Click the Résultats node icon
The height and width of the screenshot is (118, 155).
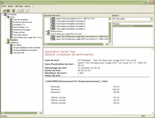point(8,40)
